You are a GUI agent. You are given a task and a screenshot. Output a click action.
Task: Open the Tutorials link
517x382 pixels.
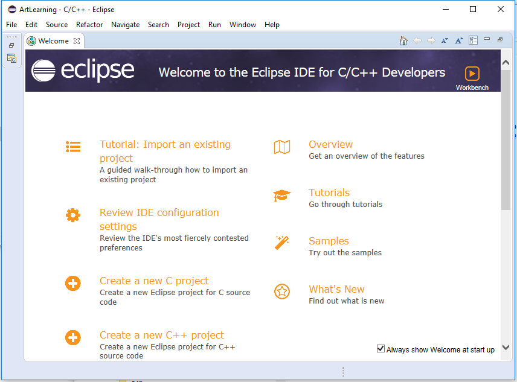pos(329,193)
